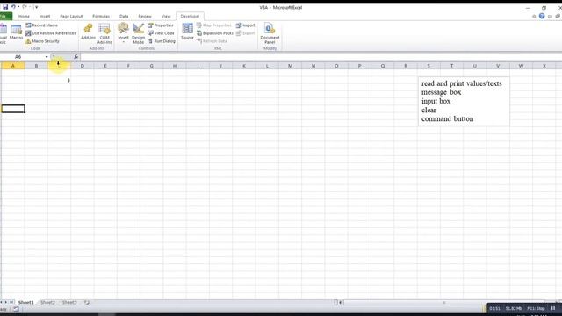Switch to the Sheet2 tab
Screen dimensions: 562x316
(47, 302)
